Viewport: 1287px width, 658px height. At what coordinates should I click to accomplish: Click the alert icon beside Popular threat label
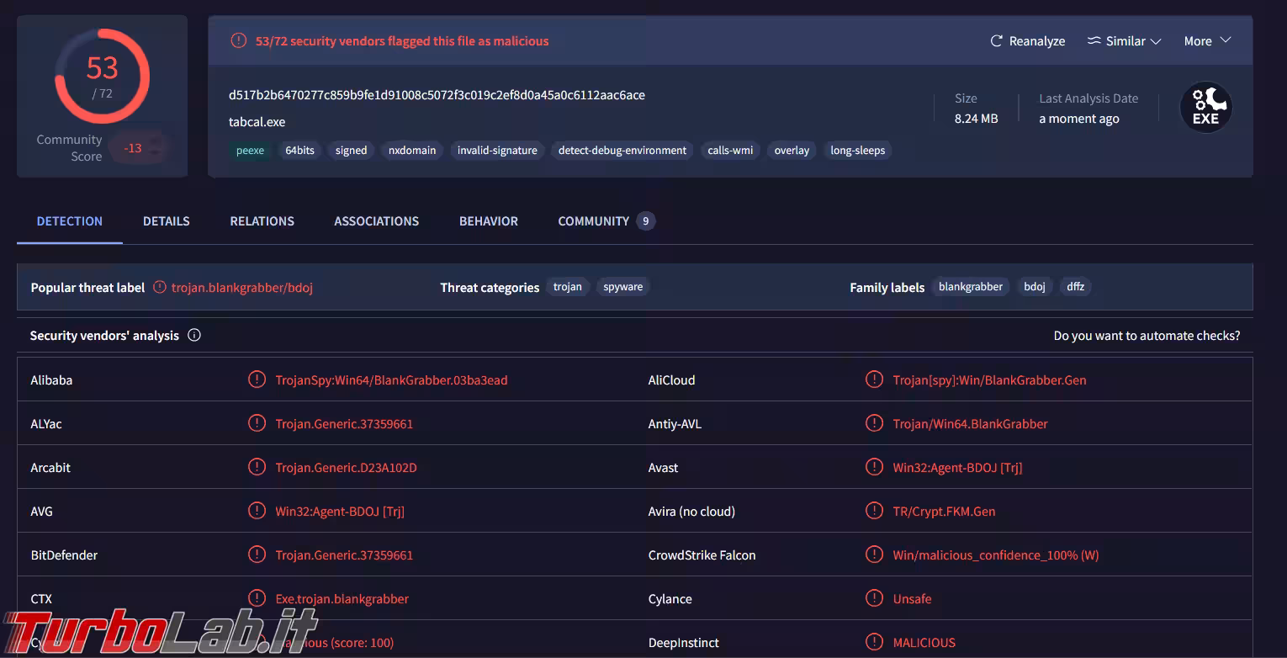[160, 287]
